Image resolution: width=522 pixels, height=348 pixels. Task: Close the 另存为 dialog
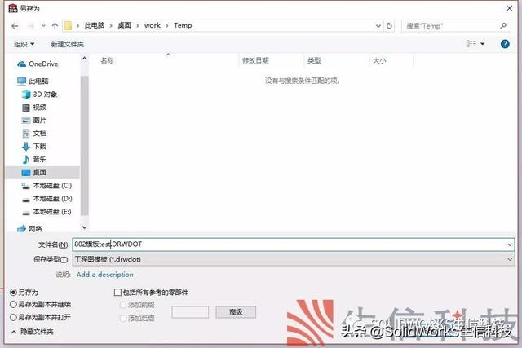[509, 8]
